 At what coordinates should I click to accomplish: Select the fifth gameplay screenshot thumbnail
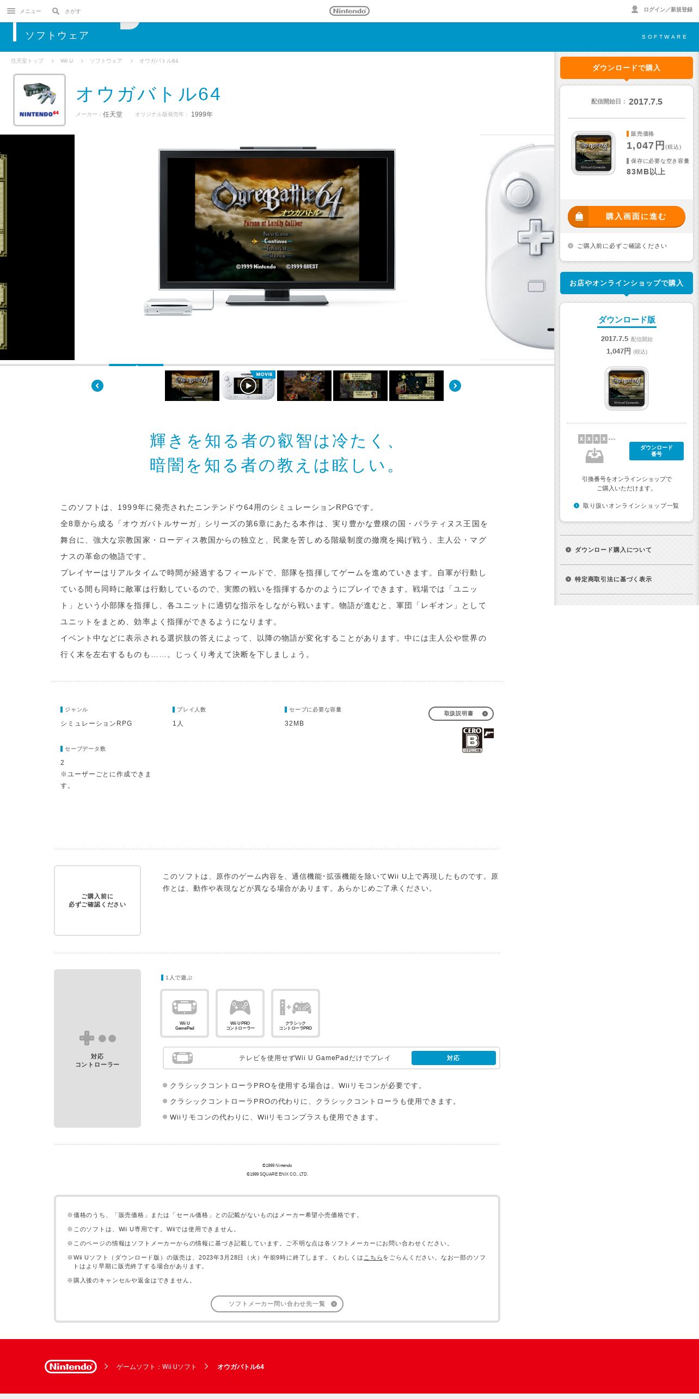(416, 386)
